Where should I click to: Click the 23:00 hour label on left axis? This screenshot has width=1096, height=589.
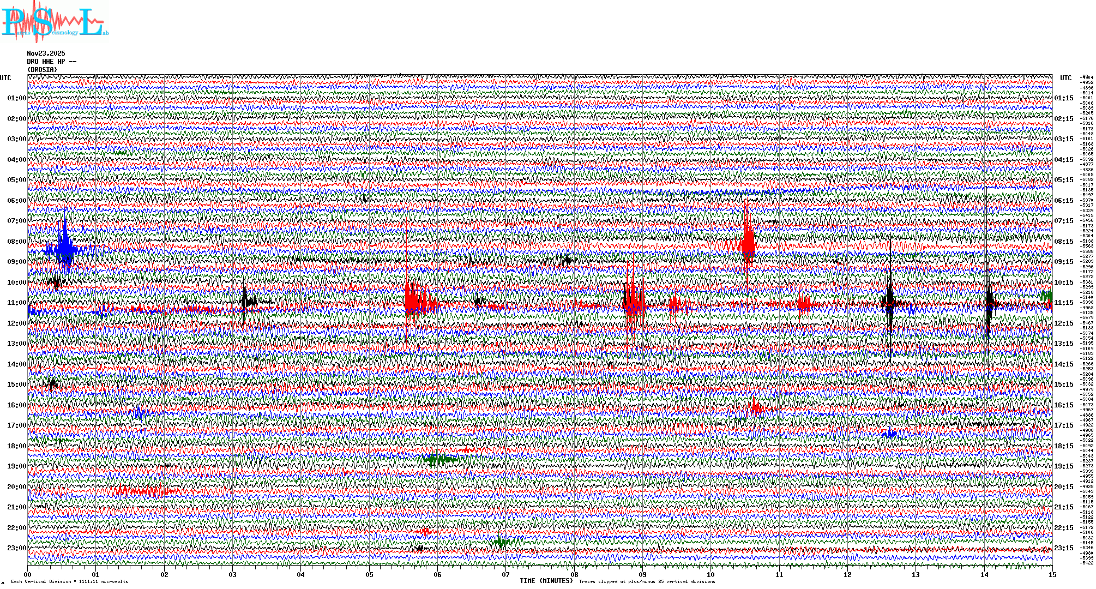[x=16, y=548]
